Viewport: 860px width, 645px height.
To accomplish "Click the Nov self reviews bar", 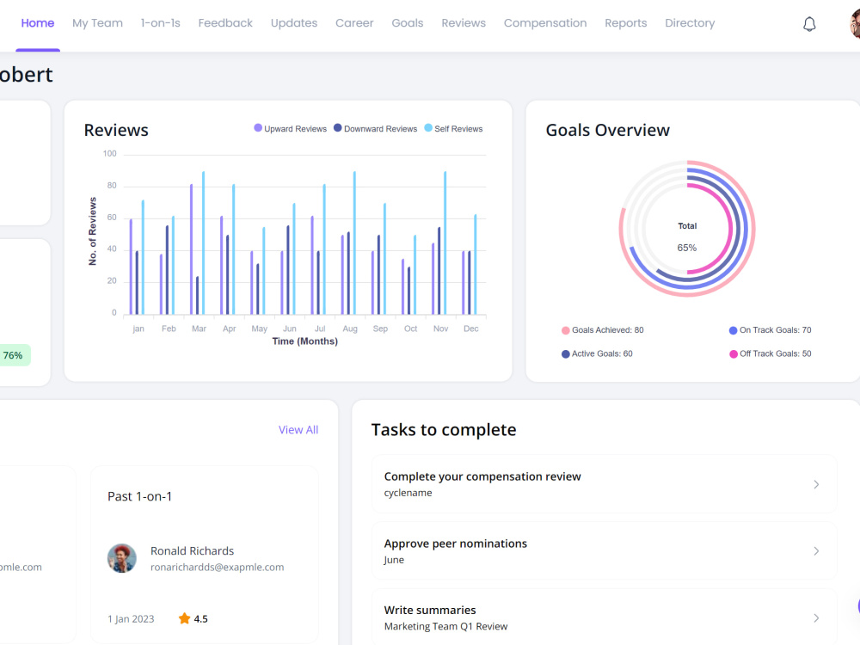I will point(445,243).
